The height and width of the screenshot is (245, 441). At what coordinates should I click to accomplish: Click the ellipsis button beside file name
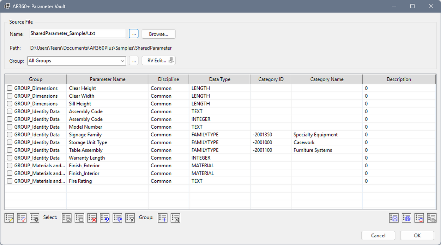coord(134,34)
